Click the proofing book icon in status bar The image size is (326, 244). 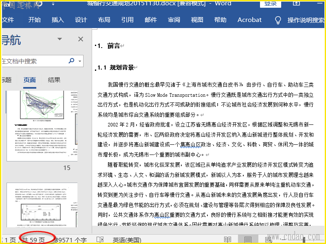(x=100, y=240)
